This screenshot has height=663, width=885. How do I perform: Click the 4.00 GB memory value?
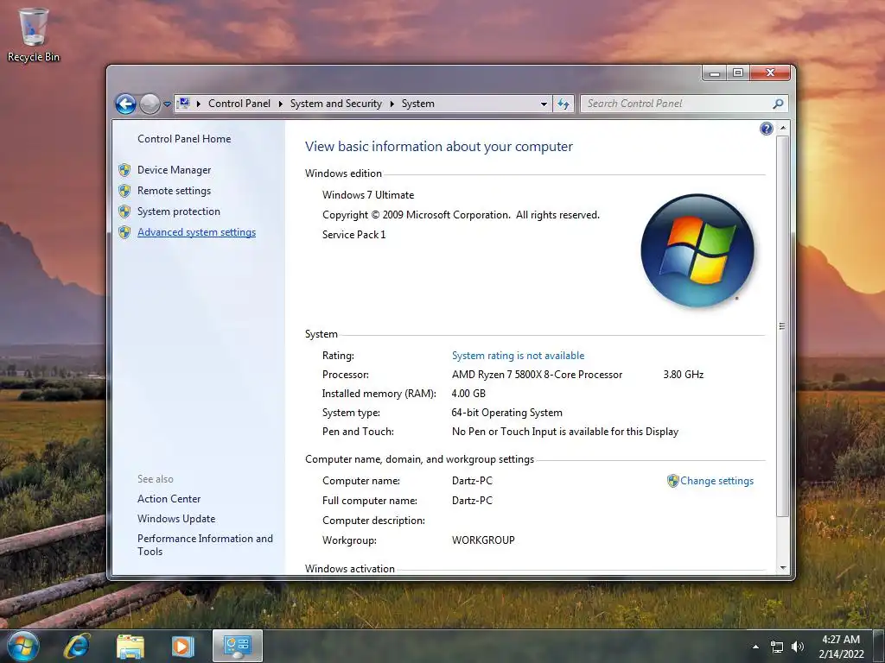468,394
